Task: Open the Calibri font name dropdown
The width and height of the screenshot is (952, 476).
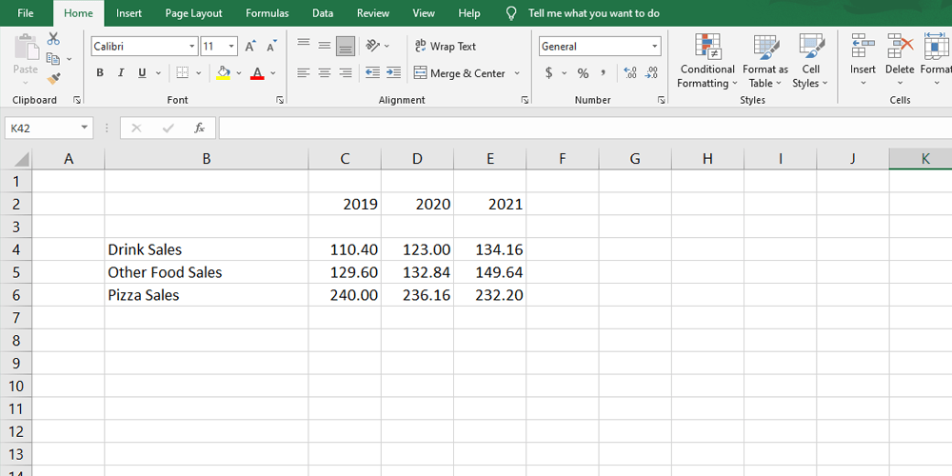Action: pyautogui.click(x=192, y=46)
